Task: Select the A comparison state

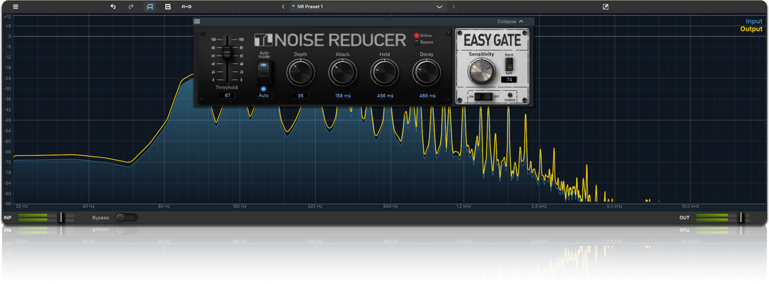Action: click(x=149, y=6)
